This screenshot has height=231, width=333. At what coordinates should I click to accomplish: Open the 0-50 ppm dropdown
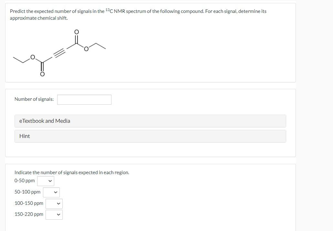click(46, 181)
